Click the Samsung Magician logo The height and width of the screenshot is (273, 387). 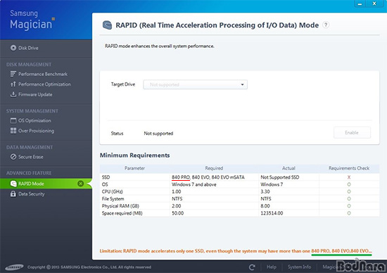coord(32,20)
